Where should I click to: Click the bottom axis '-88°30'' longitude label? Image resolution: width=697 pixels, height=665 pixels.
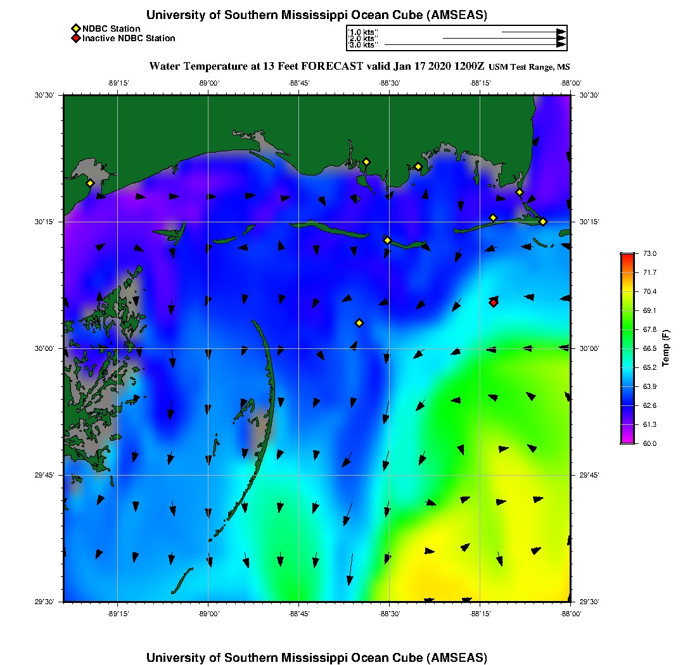tap(390, 614)
